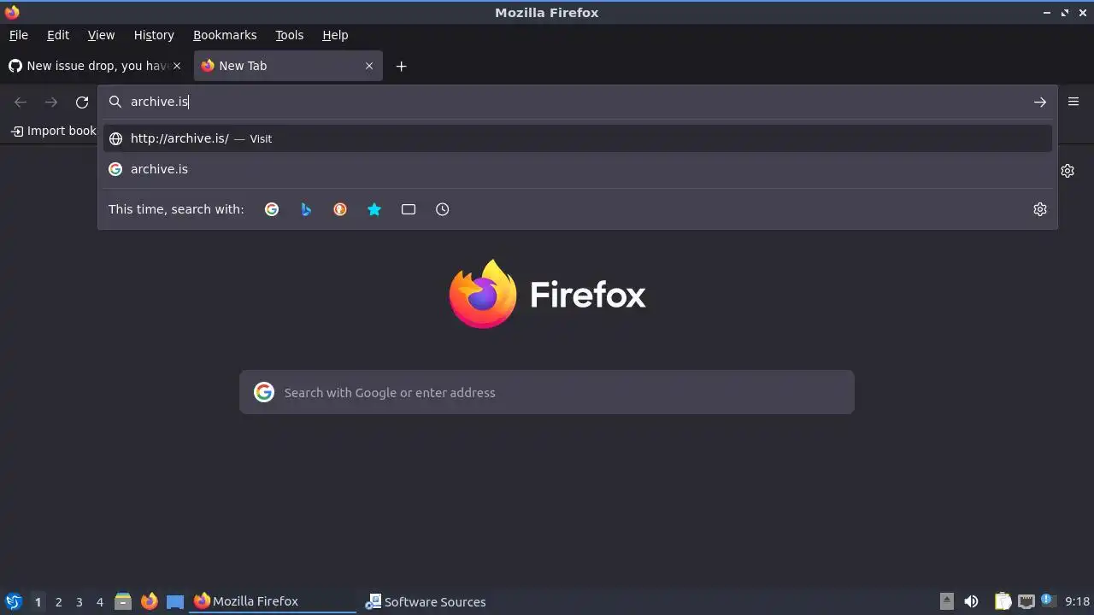
Task: Reload the current page
Action: pyautogui.click(x=82, y=102)
